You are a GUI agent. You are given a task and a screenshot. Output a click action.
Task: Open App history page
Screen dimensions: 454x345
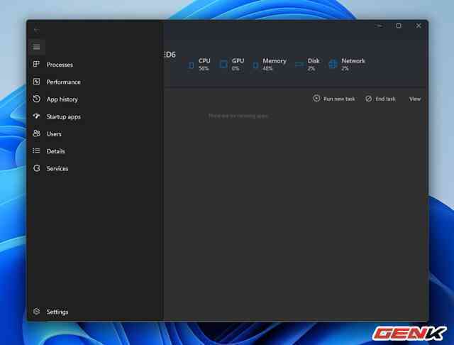click(62, 99)
